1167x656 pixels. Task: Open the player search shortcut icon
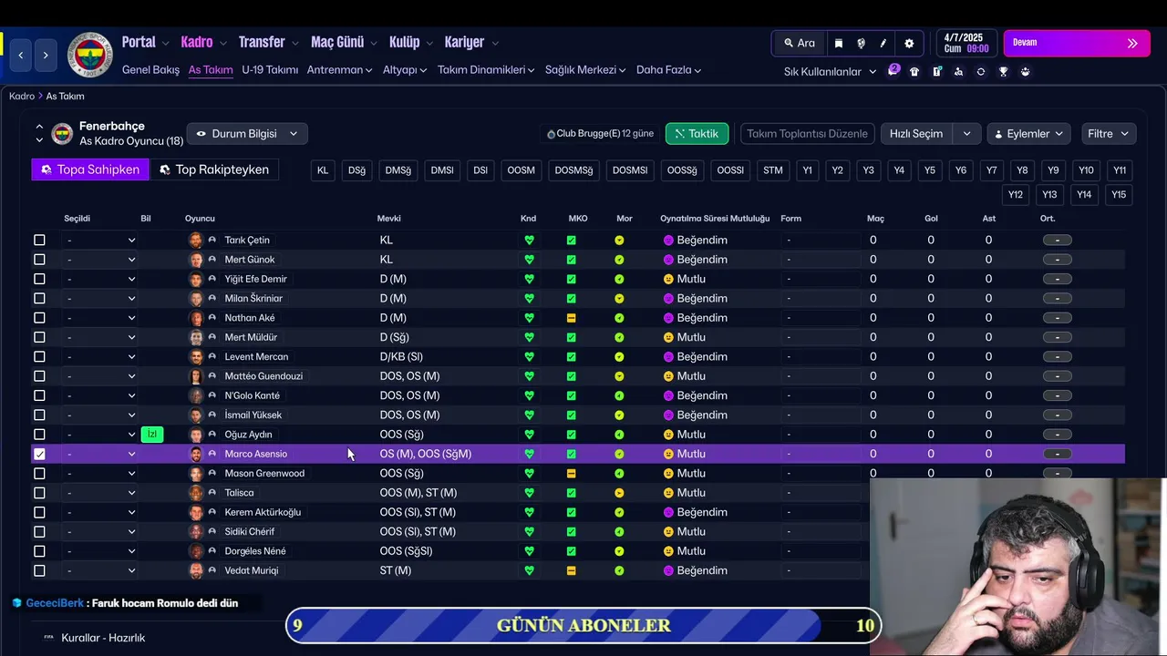958,71
